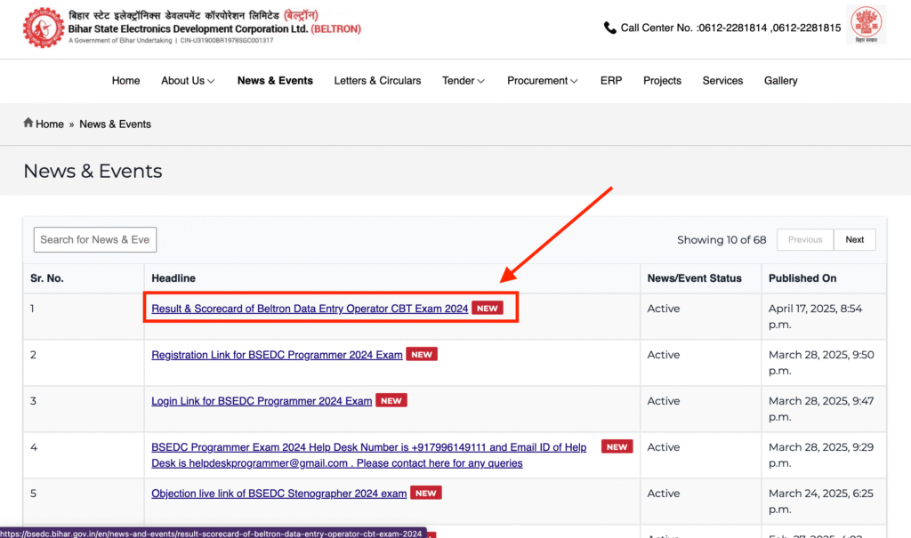Image resolution: width=911 pixels, height=538 pixels.
Task: Click the News/Event Status column header
Action: coord(694,278)
